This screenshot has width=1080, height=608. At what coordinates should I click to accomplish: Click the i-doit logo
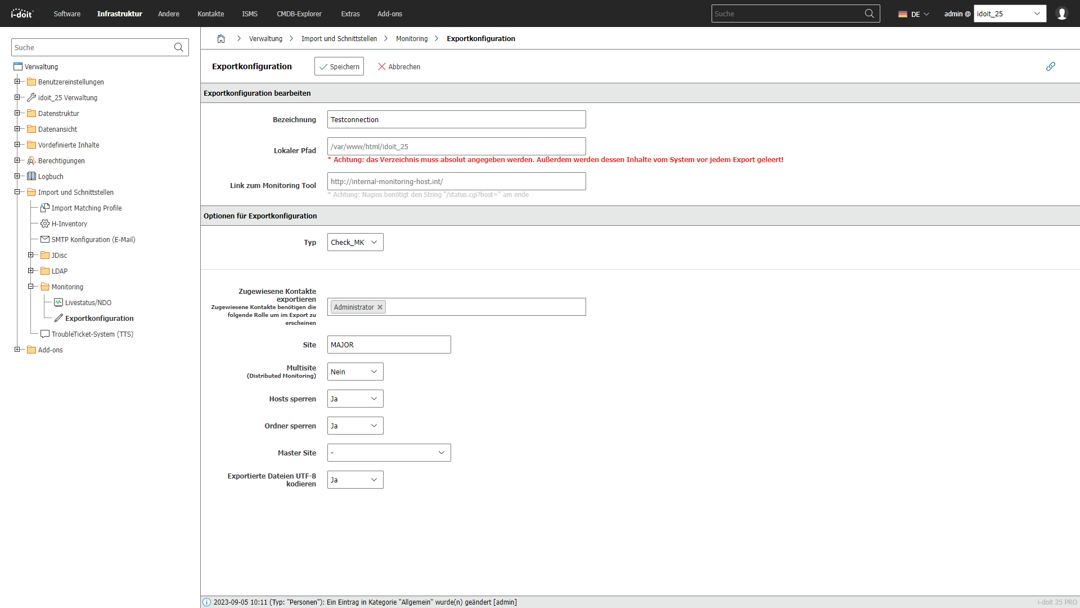click(22, 14)
